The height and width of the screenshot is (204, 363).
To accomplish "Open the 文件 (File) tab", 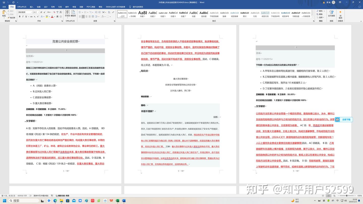I will [4, 7].
